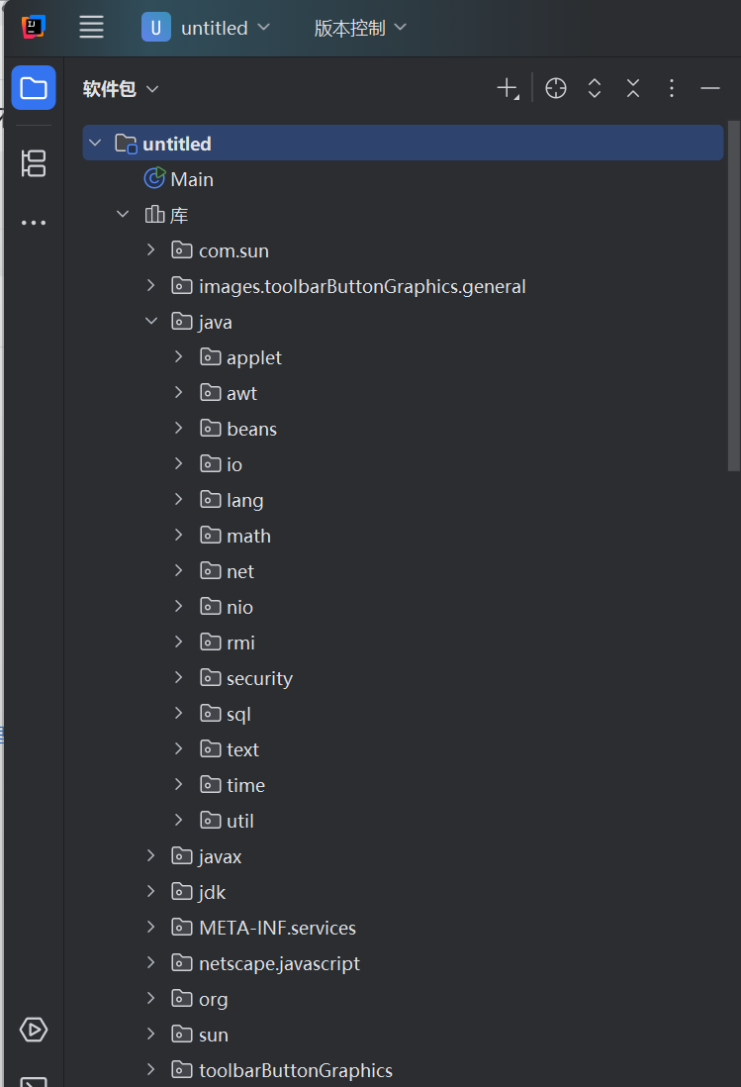The width and height of the screenshot is (741, 1087).
Task: Open the Structure tool window icon
Action: (x=34, y=163)
